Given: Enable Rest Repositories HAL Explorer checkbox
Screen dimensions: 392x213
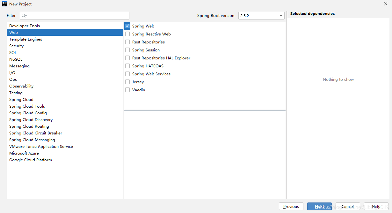Looking at the screenshot, I should point(127,58).
